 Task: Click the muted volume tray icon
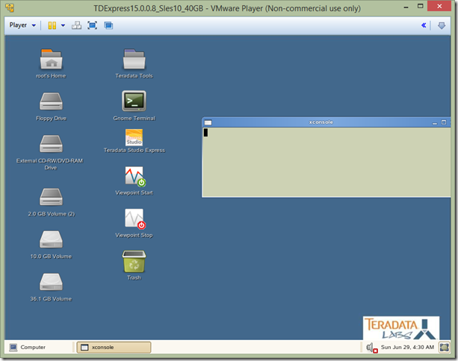click(x=371, y=348)
